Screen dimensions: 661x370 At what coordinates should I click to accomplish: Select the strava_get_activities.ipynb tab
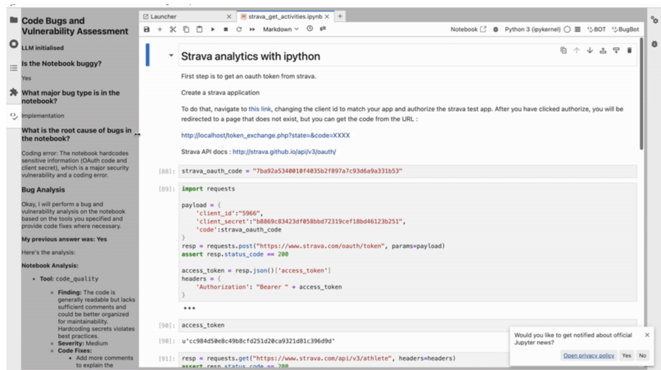pos(285,16)
